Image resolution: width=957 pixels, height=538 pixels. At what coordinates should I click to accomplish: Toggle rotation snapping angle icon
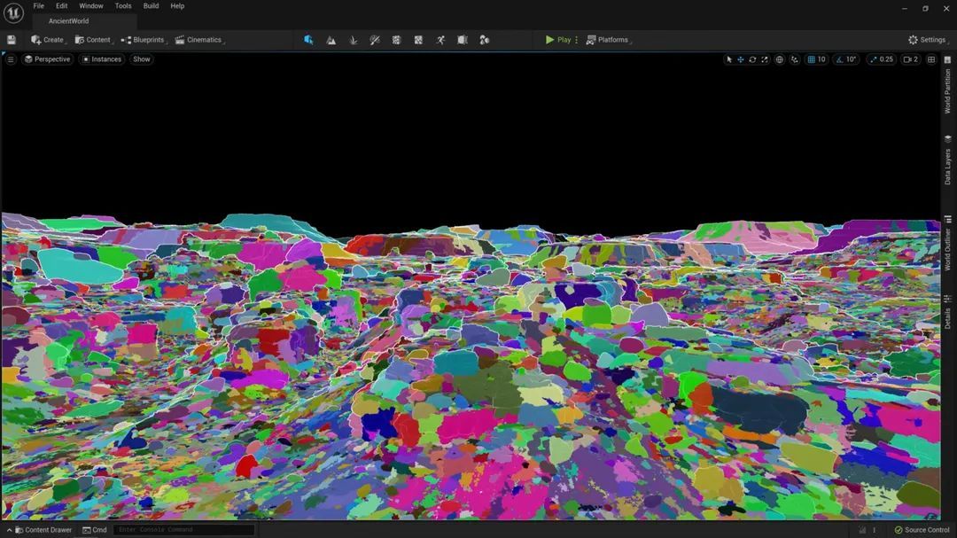[839, 59]
